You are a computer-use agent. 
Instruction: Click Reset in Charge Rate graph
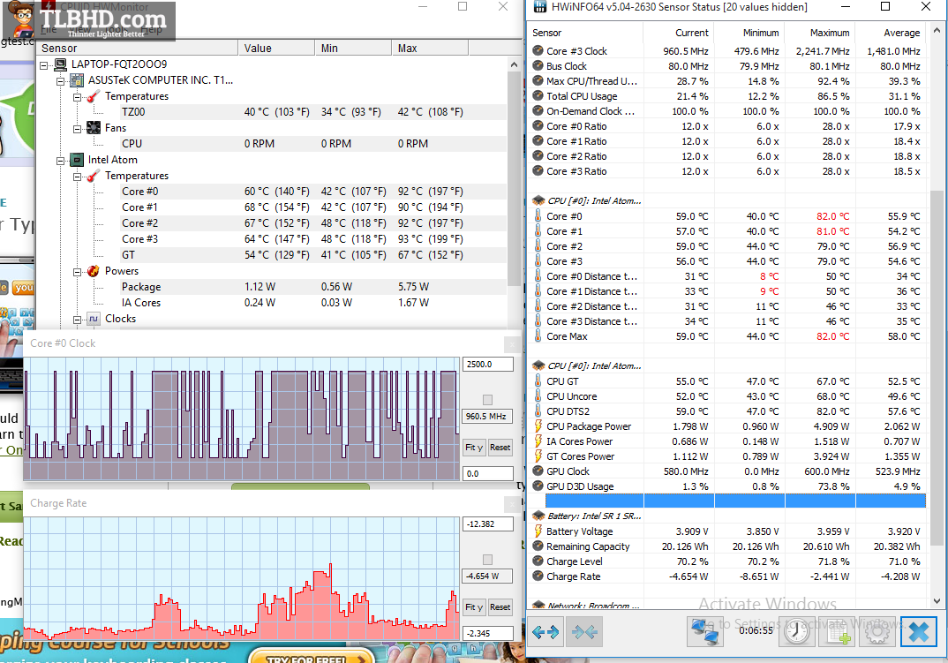coord(500,606)
